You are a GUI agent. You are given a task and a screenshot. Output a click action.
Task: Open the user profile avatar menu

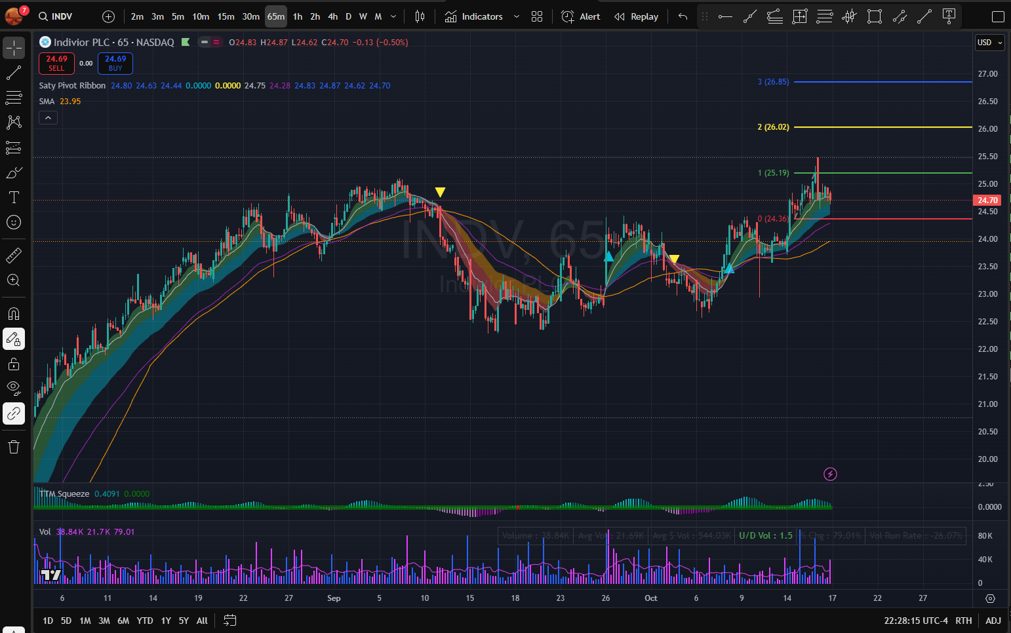(x=14, y=16)
